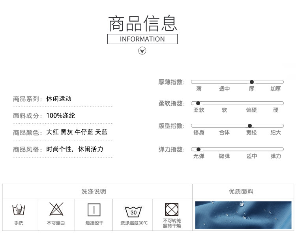Click the 偏硬 softness scale label
The width and height of the screenshot is (296, 244).
click(251, 110)
